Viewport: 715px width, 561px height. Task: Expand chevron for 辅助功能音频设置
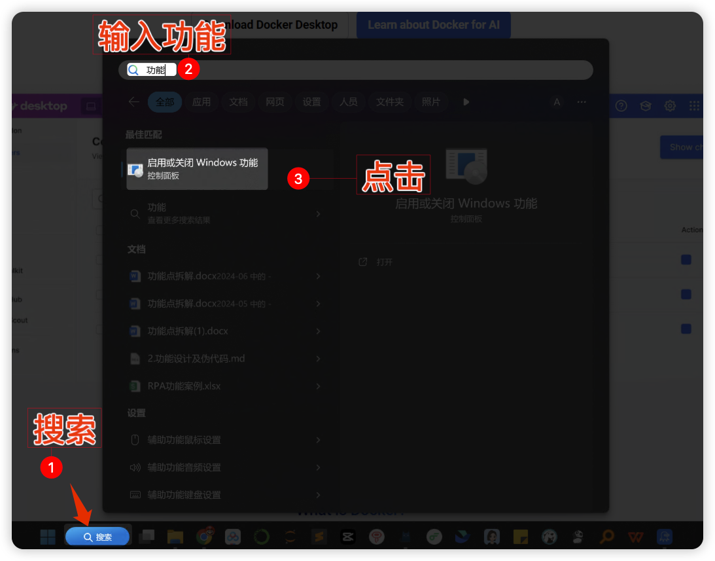click(x=319, y=467)
